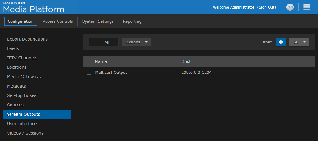
Task: Click the REC record icon
Action: pos(290,7)
